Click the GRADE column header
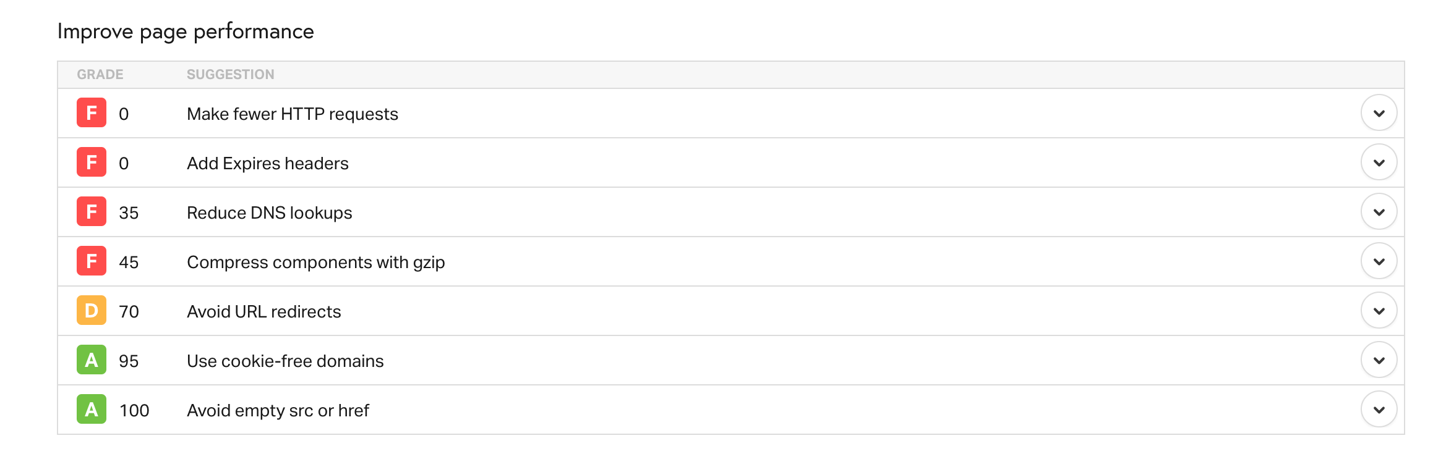The width and height of the screenshot is (1446, 467). tap(100, 75)
